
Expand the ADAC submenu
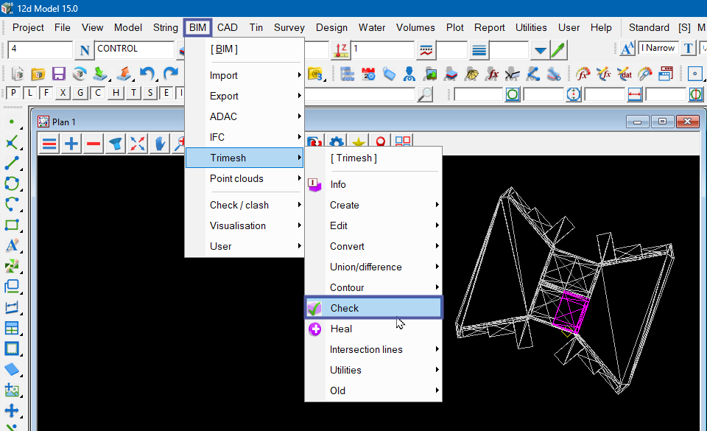coord(245,116)
